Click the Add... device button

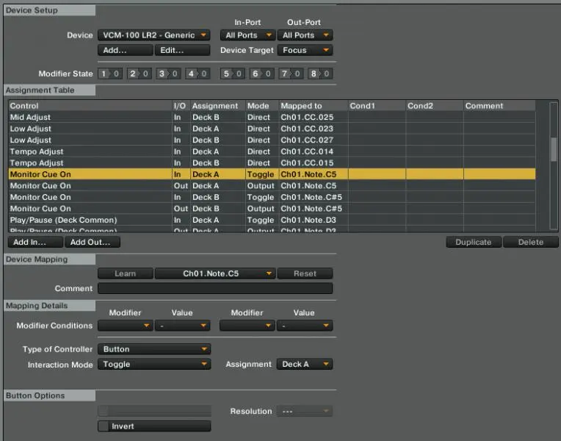click(x=126, y=51)
